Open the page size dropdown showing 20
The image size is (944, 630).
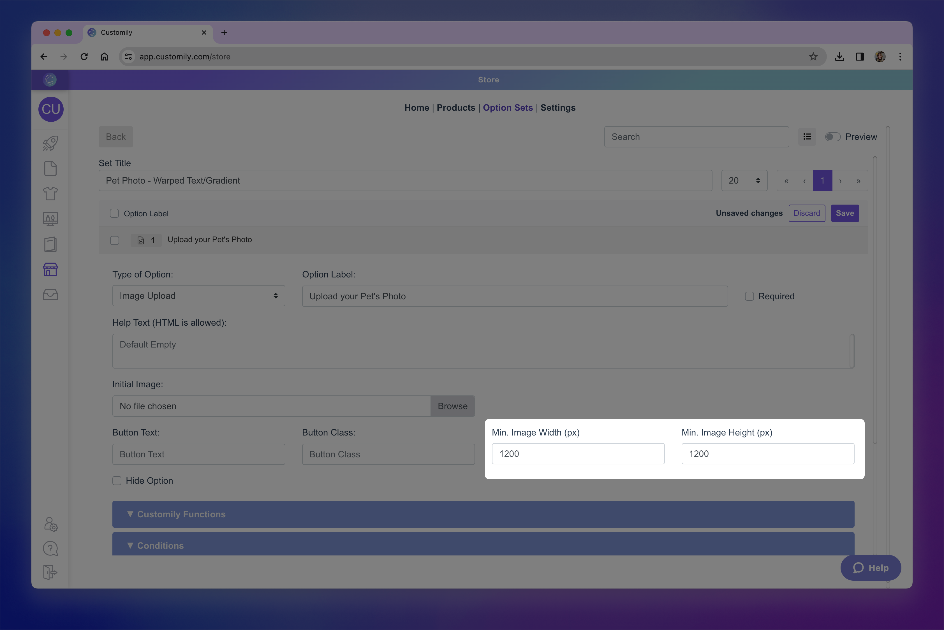pos(744,181)
